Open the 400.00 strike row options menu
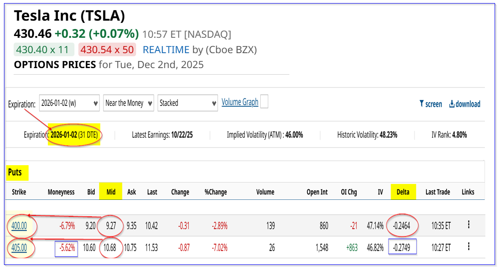The width and height of the screenshot is (499, 271). [x=468, y=225]
